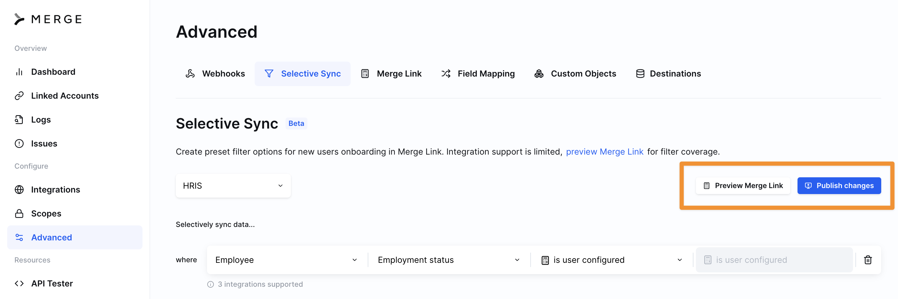
Task: Delete the filter row with trash icon
Action: coord(868,260)
